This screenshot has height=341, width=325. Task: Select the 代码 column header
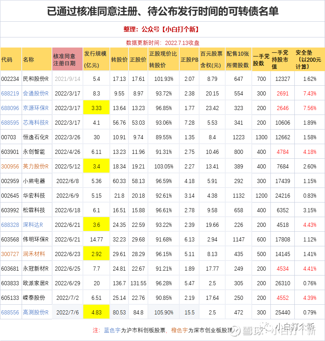pyautogui.click(x=11, y=59)
